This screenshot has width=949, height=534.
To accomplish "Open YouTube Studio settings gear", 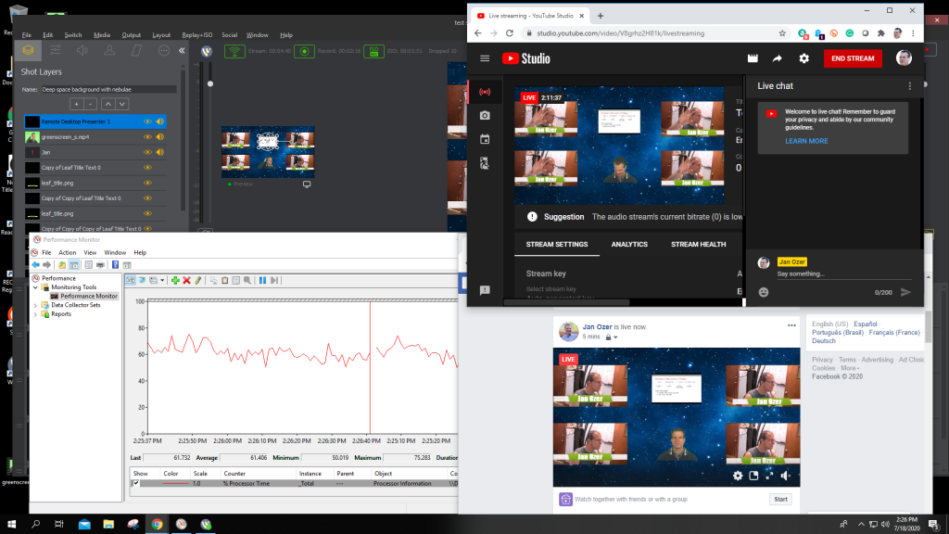I will (803, 58).
